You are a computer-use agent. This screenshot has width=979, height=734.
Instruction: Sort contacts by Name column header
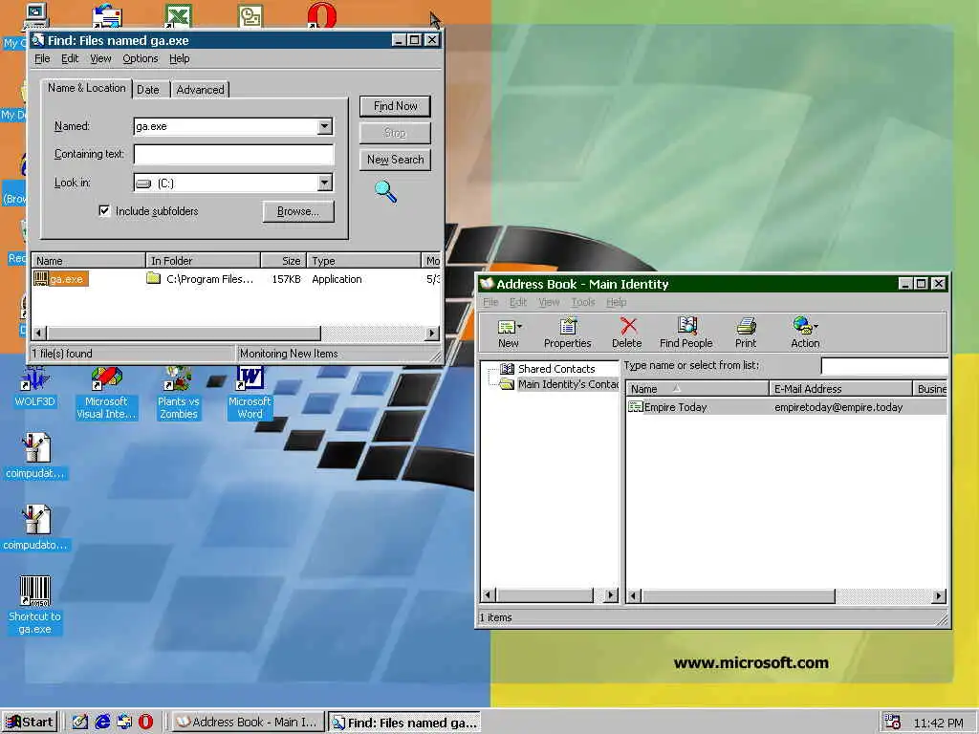697,389
